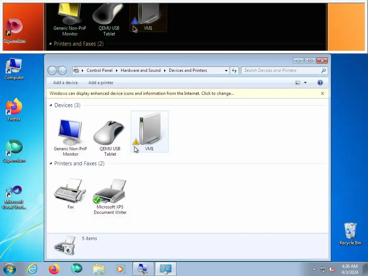
Task: Click Control Panel in the breadcrumb
Action: click(x=100, y=70)
